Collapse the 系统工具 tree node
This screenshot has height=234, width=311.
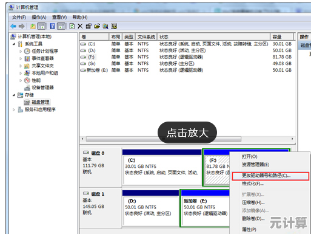tap(13, 44)
